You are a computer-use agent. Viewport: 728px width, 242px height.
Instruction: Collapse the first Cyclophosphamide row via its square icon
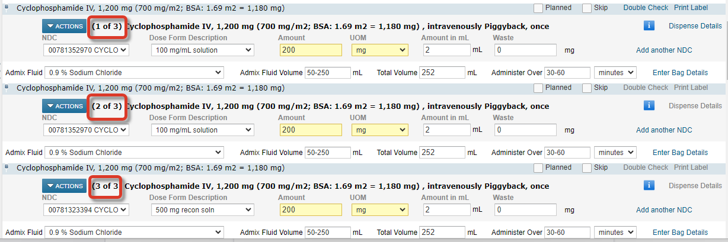click(7, 8)
